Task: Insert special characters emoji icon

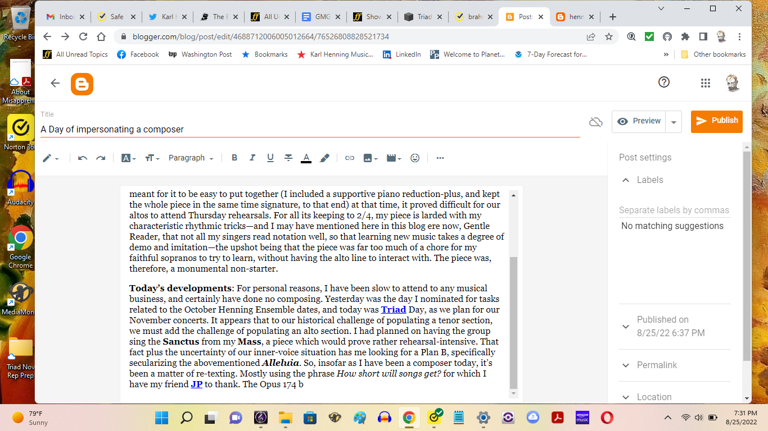Action: click(x=415, y=158)
